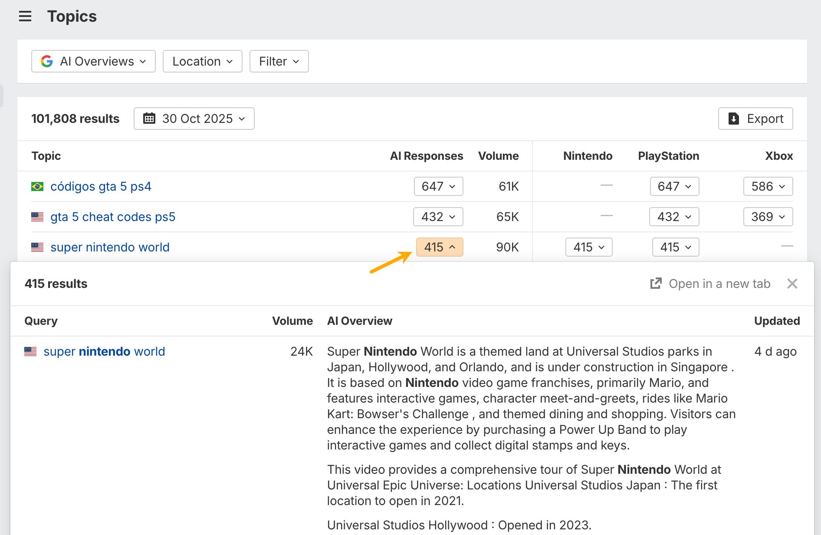The width and height of the screenshot is (821, 535).
Task: Collapse the highlighted 415 AI Responses button
Action: coord(439,247)
